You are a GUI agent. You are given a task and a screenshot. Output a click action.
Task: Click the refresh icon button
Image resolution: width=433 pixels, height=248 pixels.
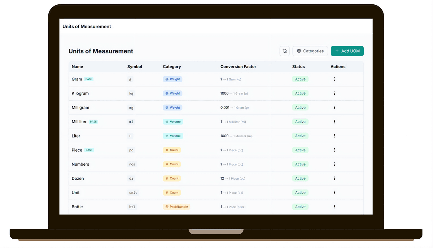[284, 51]
